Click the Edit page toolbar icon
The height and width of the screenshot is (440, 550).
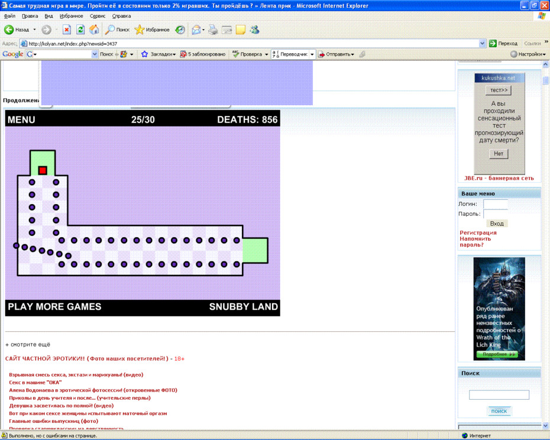[227, 30]
